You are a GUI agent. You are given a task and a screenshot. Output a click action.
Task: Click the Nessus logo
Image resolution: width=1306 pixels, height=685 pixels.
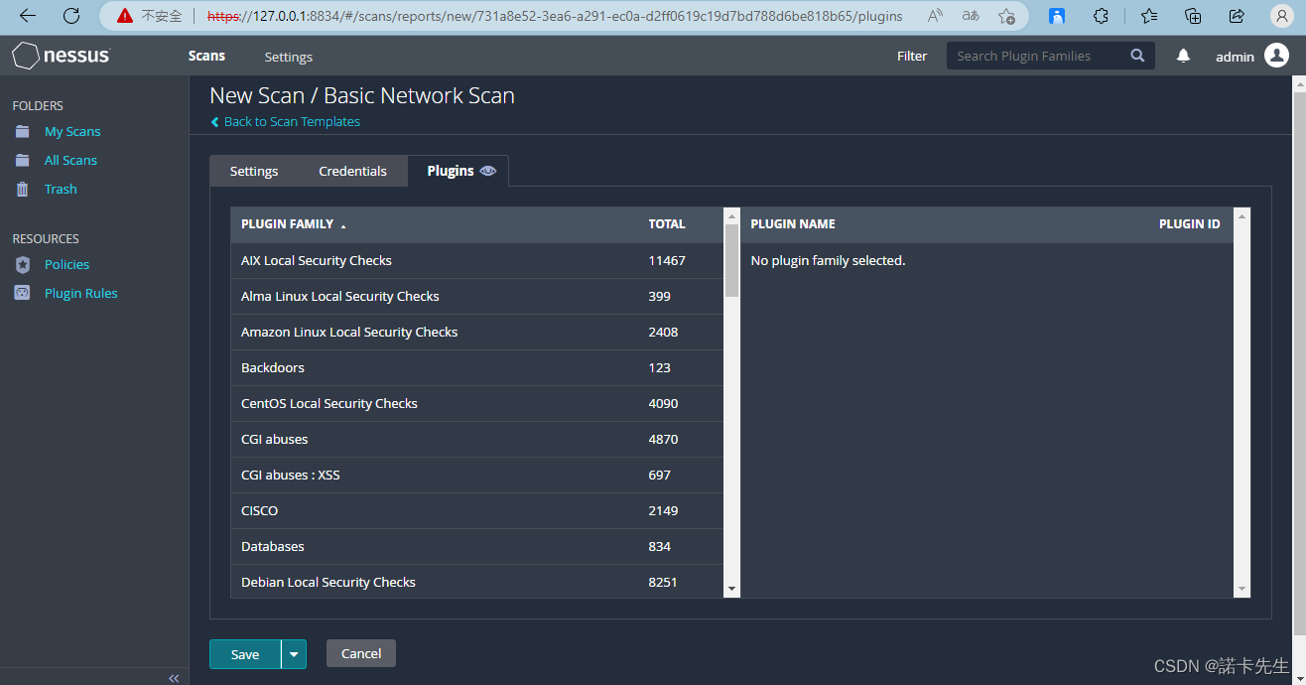pyautogui.click(x=62, y=57)
